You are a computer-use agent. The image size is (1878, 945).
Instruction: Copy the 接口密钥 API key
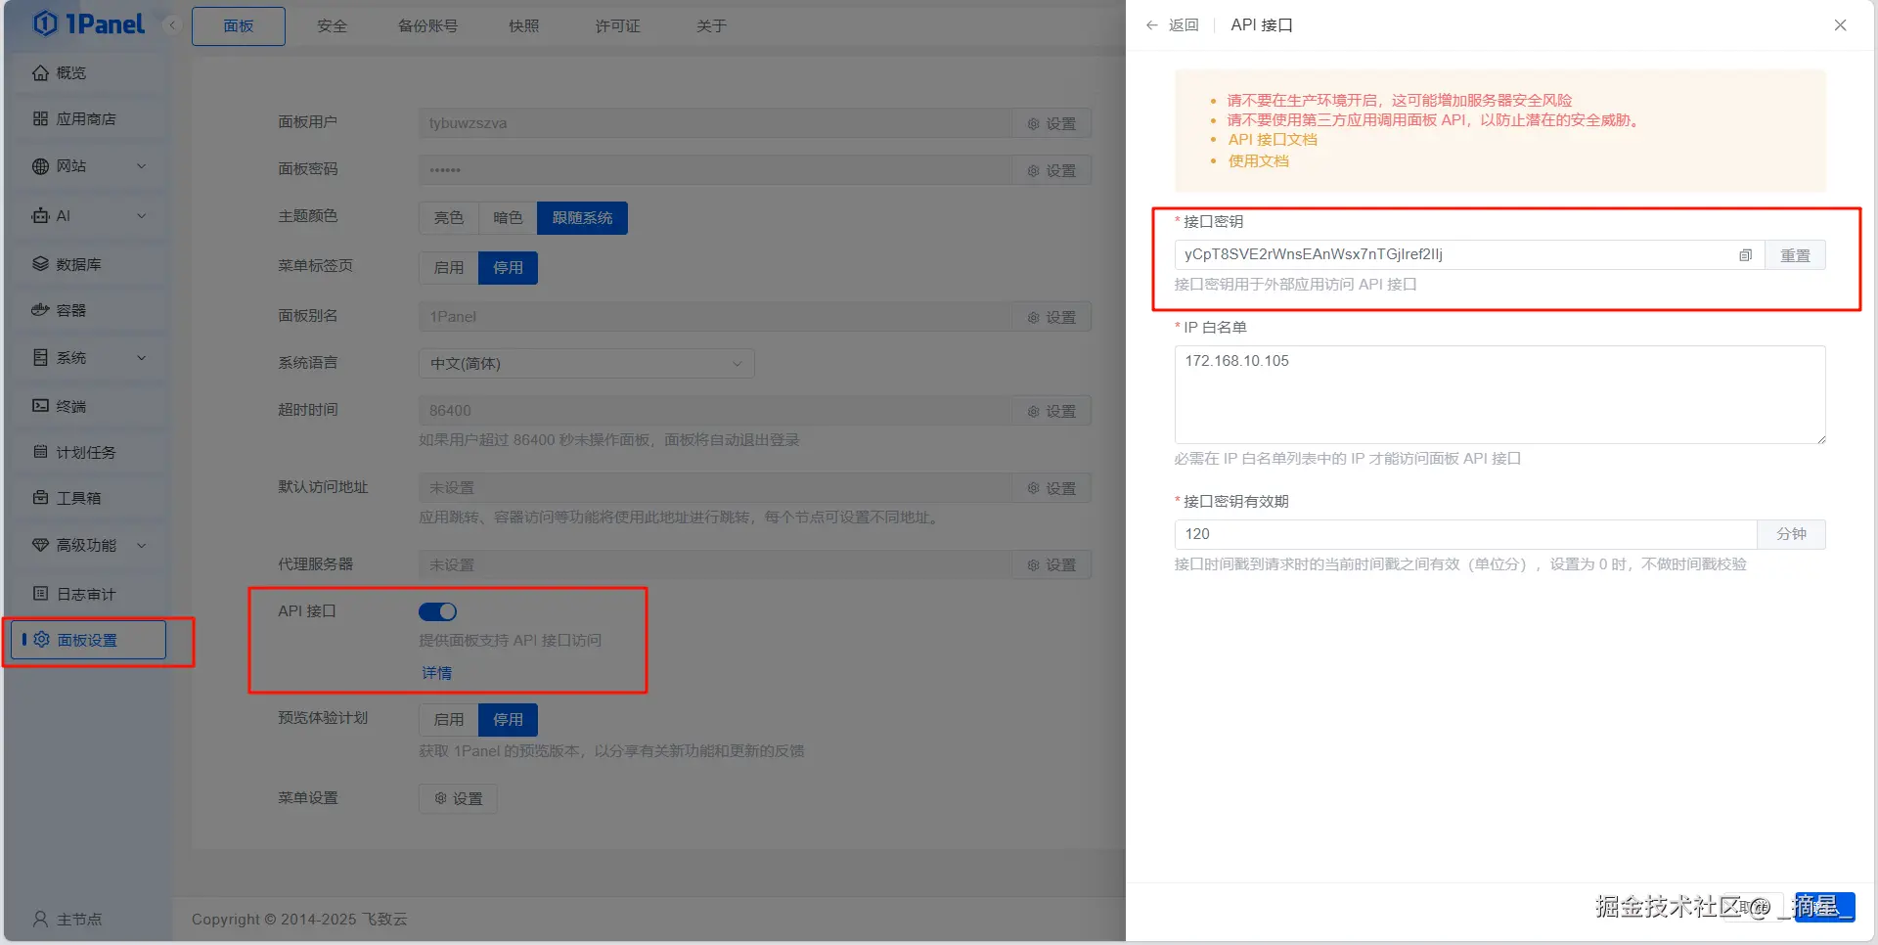[x=1745, y=255]
